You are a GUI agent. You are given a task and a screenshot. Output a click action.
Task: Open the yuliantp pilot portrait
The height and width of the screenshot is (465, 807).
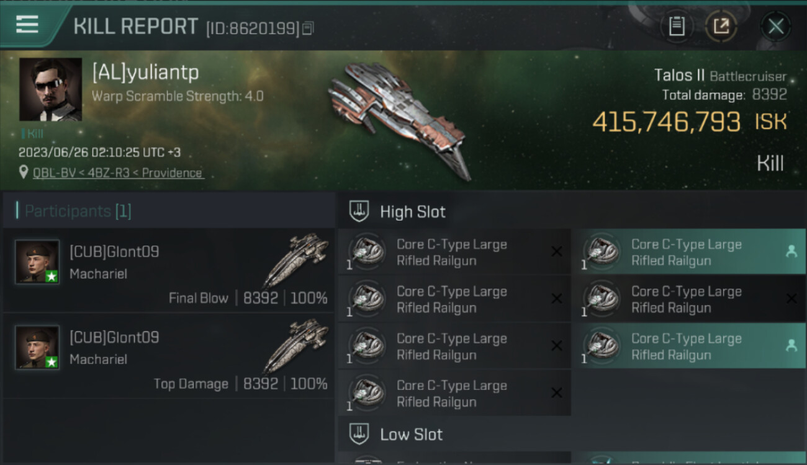point(50,89)
